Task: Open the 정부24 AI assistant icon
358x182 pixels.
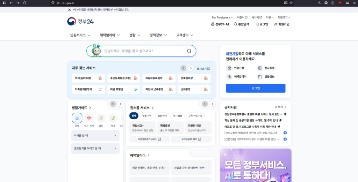Action: pos(213,24)
